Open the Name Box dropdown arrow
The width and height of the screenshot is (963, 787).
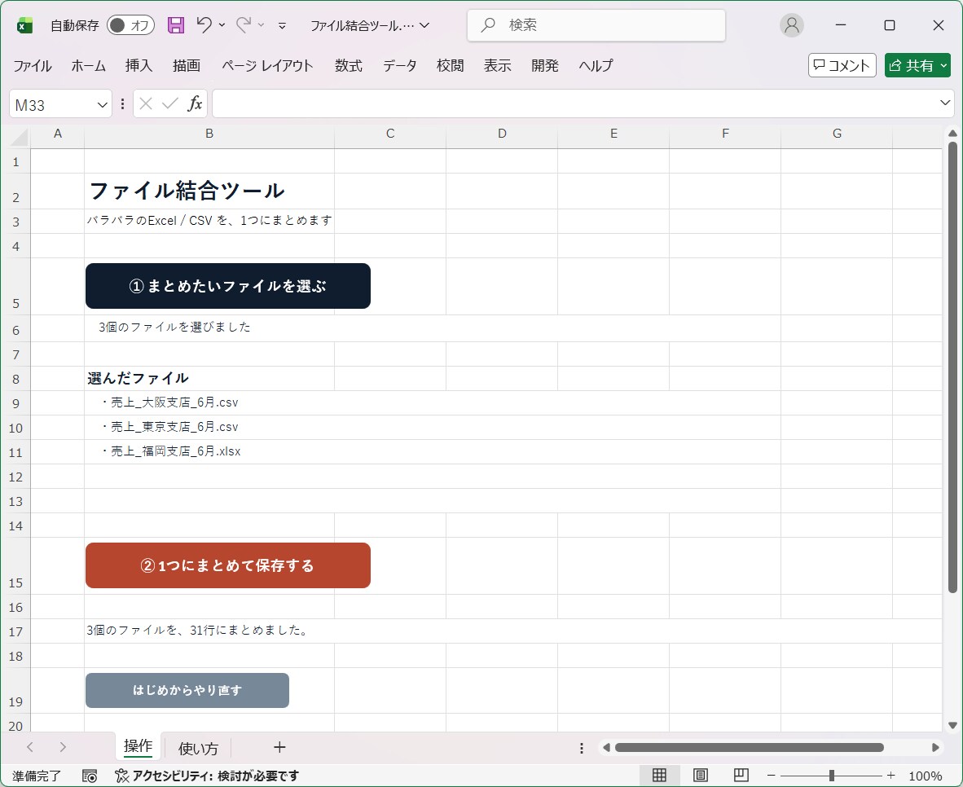pyautogui.click(x=102, y=105)
